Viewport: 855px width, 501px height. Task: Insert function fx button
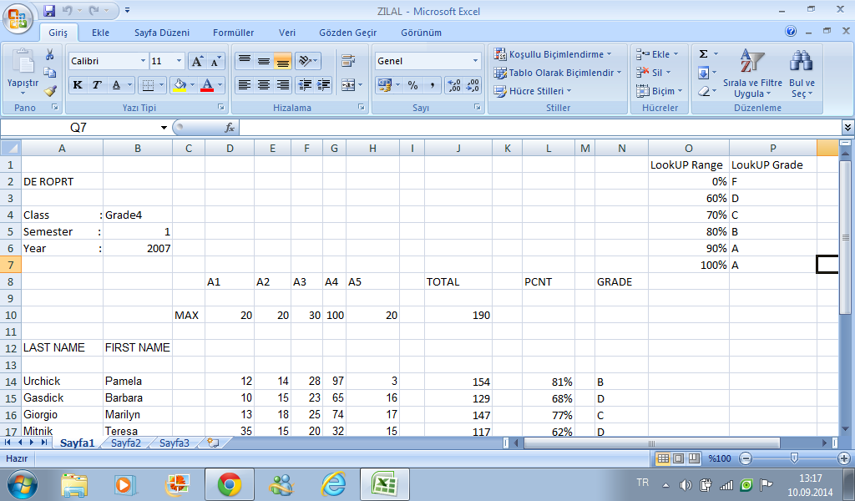(230, 128)
